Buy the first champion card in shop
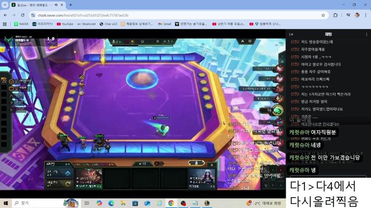The image size is (371, 208). point(88,179)
